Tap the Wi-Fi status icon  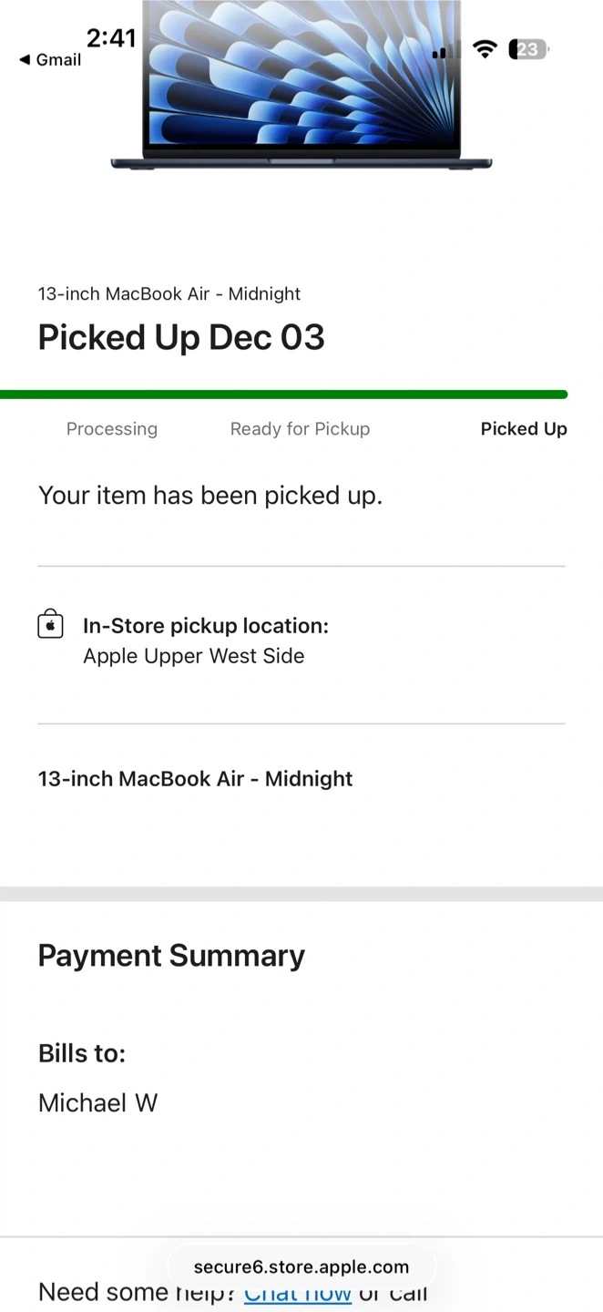point(485,49)
